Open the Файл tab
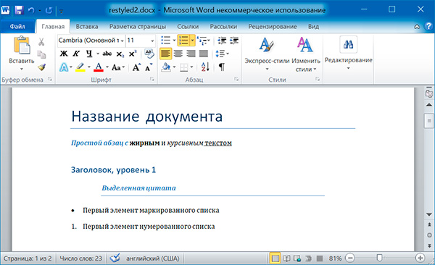Image resolution: width=435 pixels, height=265 pixels. click(17, 26)
